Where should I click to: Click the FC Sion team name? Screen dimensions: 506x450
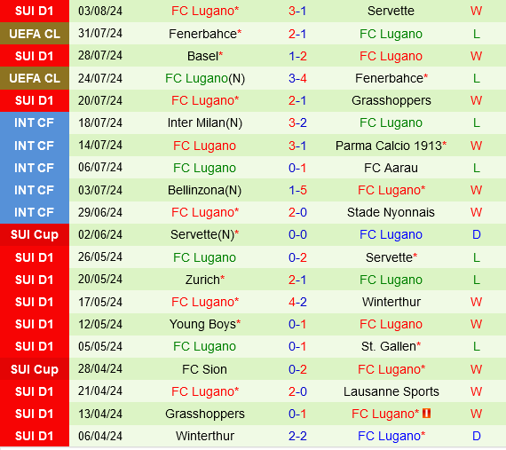tap(204, 369)
